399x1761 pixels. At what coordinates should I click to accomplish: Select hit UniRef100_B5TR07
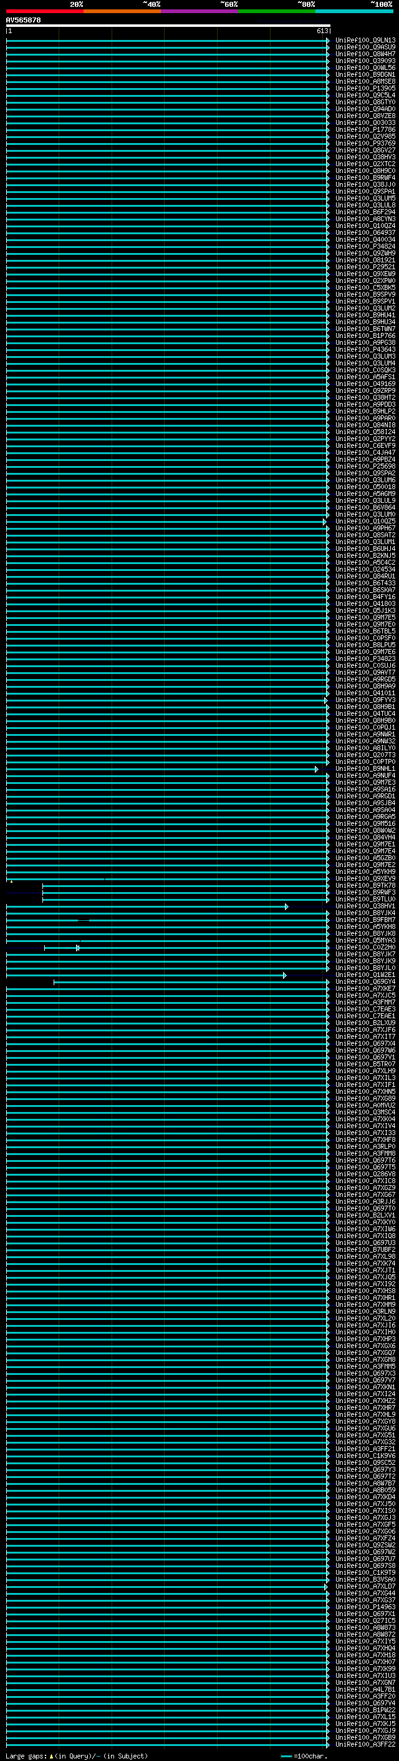tap(365, 1064)
